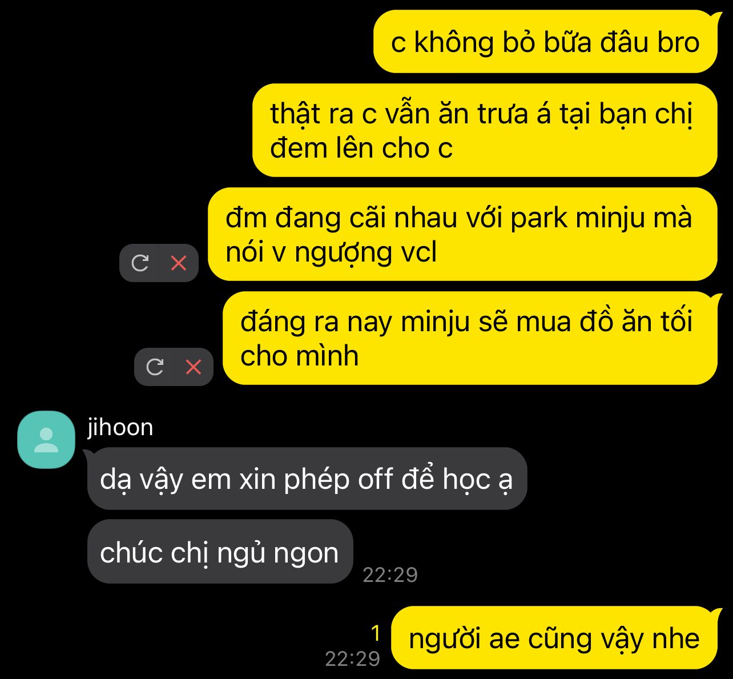The height and width of the screenshot is (679, 733).
Task: Select the 'thật ra c vẫn ăn trưa' bubble
Action: pos(485,130)
